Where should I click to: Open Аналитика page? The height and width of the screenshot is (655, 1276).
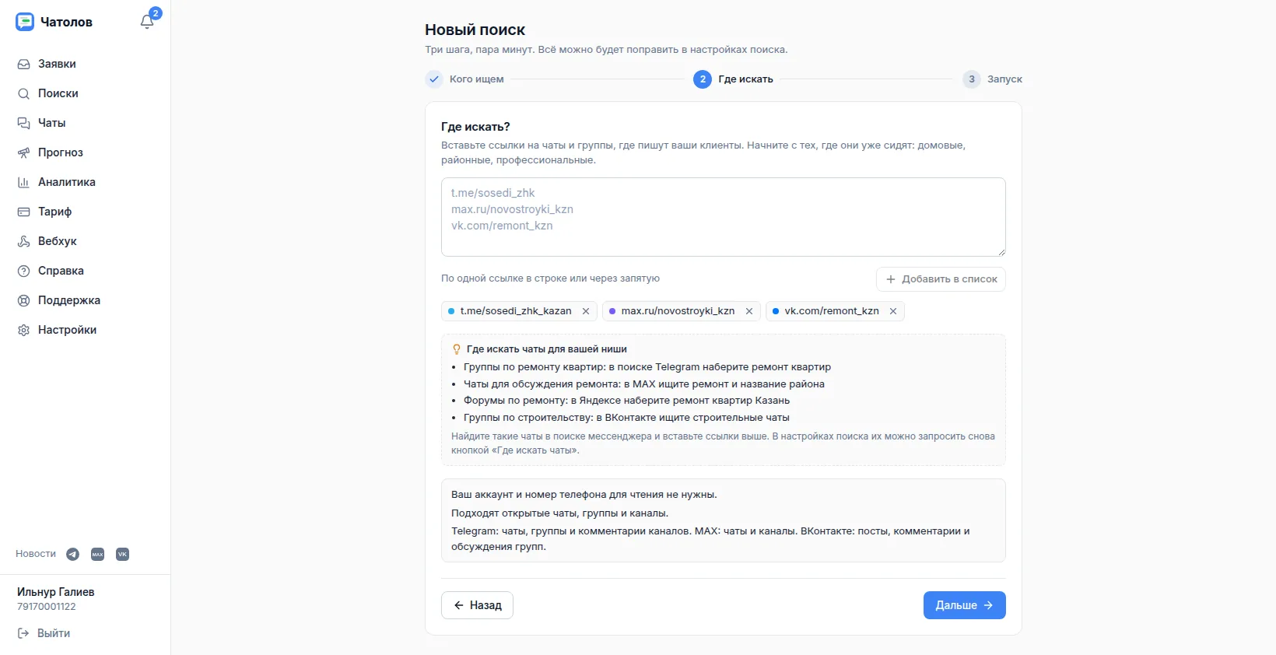(x=86, y=182)
